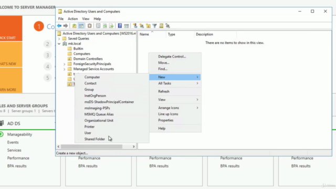336x189 pixels.
Task: Click the tree pane's left scroll arrow
Action: (x=58, y=147)
